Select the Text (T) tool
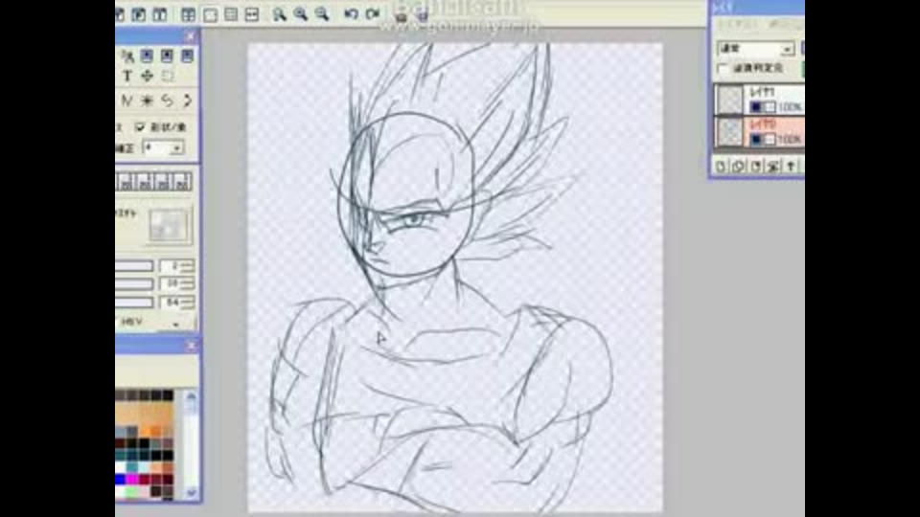This screenshot has width=920, height=517. click(126, 77)
